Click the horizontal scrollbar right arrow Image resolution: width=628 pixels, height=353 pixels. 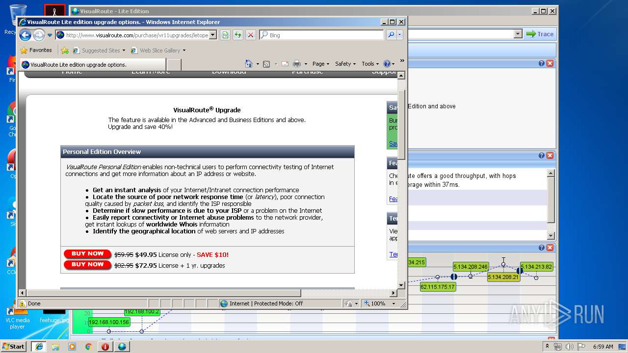pos(393,293)
